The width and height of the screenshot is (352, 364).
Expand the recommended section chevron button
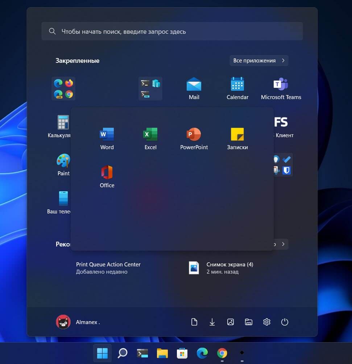click(x=281, y=244)
